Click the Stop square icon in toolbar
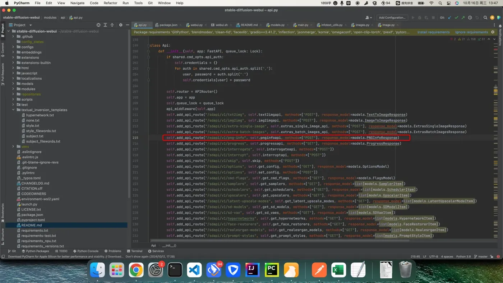503x283 pixels. [433, 17]
